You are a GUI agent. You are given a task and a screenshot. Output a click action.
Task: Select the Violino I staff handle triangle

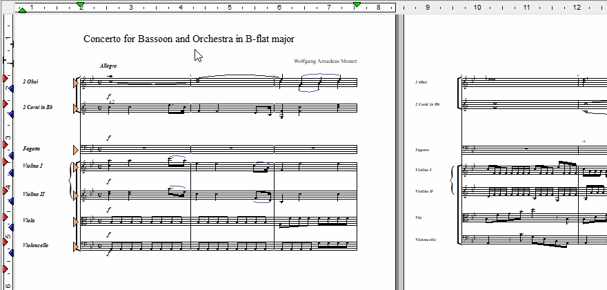click(x=76, y=167)
